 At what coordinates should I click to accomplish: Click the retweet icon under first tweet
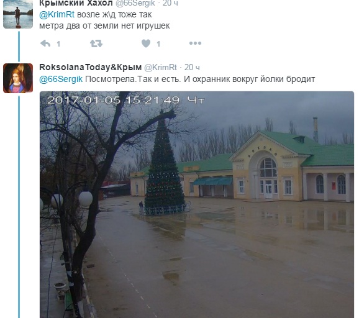[96, 43]
